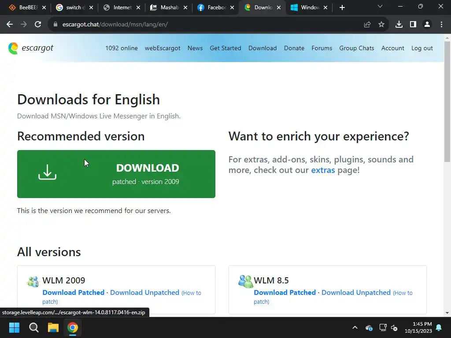Image resolution: width=451 pixels, height=338 pixels.
Task: Open the Group Chats nav link
Action: 357,48
